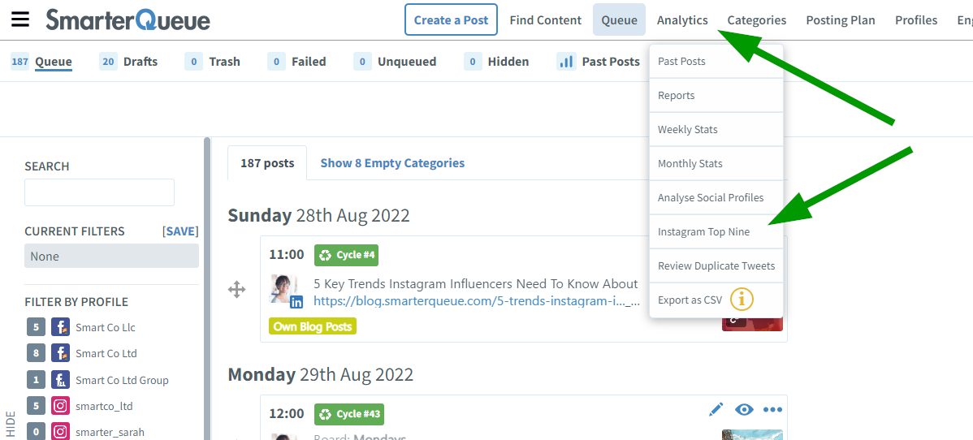This screenshot has height=440, width=973.
Task: Select Review Duplicate Tweets menu entry
Action: [716, 266]
